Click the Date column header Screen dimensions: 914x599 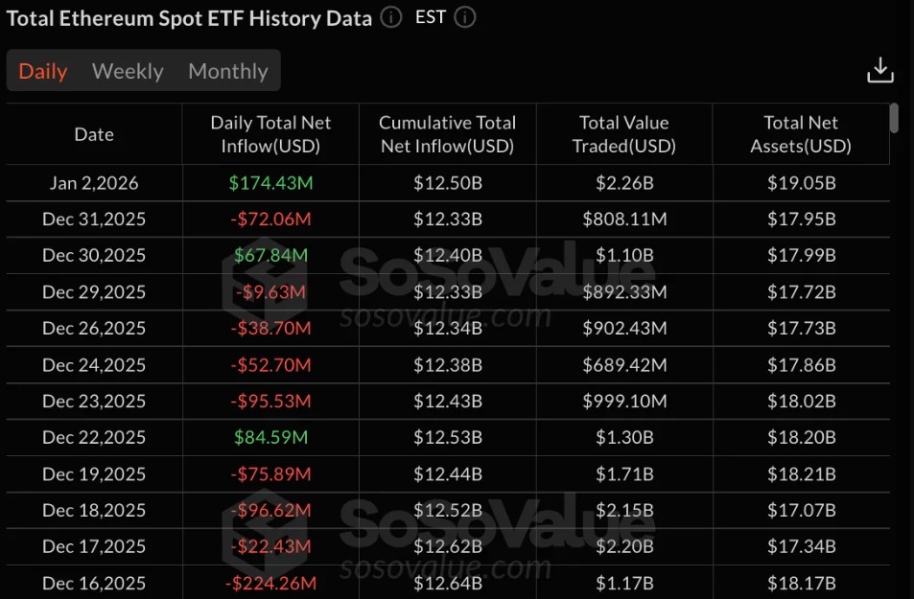click(x=93, y=134)
